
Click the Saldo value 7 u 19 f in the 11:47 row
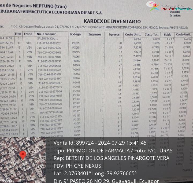pyautogui.click(x=169, y=47)
